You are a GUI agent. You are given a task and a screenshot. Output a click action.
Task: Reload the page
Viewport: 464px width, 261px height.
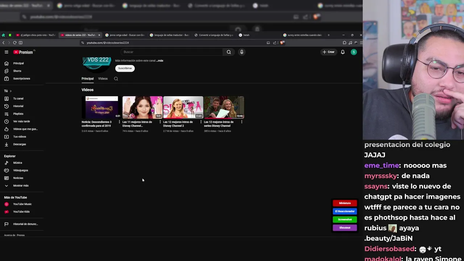click(x=14, y=43)
